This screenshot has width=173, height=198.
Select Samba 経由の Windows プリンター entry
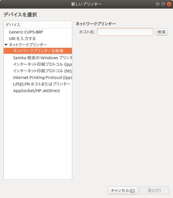pos(38,58)
